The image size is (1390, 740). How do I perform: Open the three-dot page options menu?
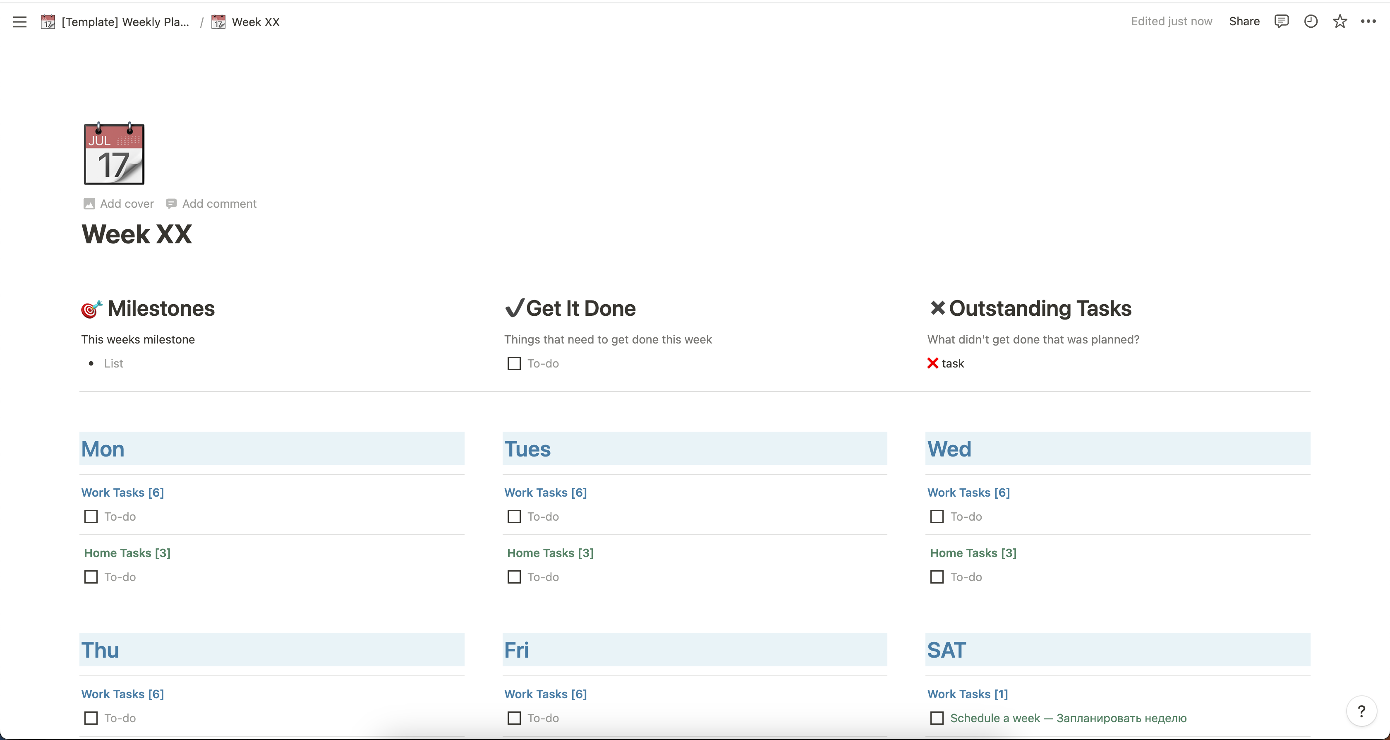[1368, 21]
